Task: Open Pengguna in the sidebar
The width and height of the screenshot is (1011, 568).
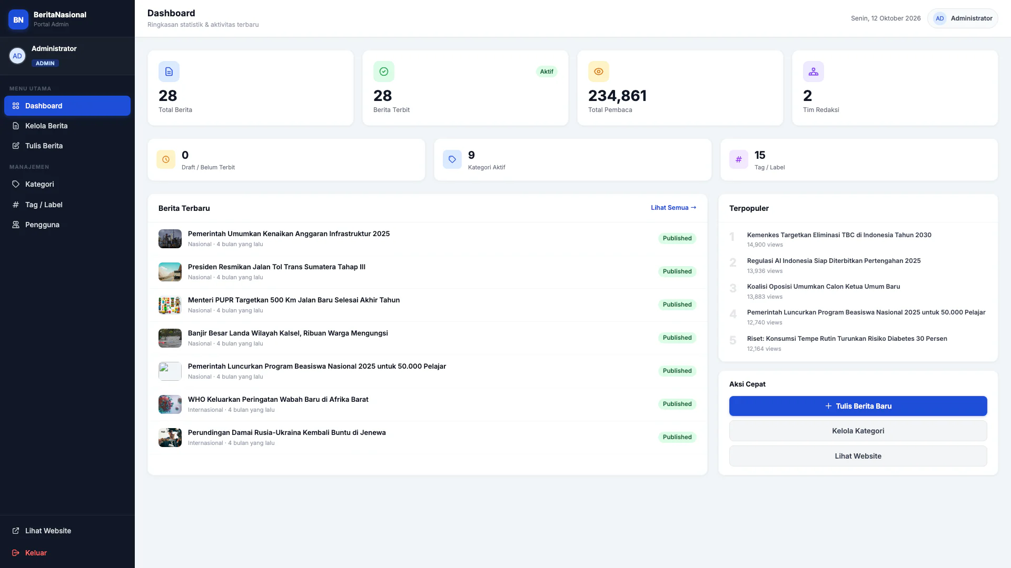Action: tap(67, 225)
